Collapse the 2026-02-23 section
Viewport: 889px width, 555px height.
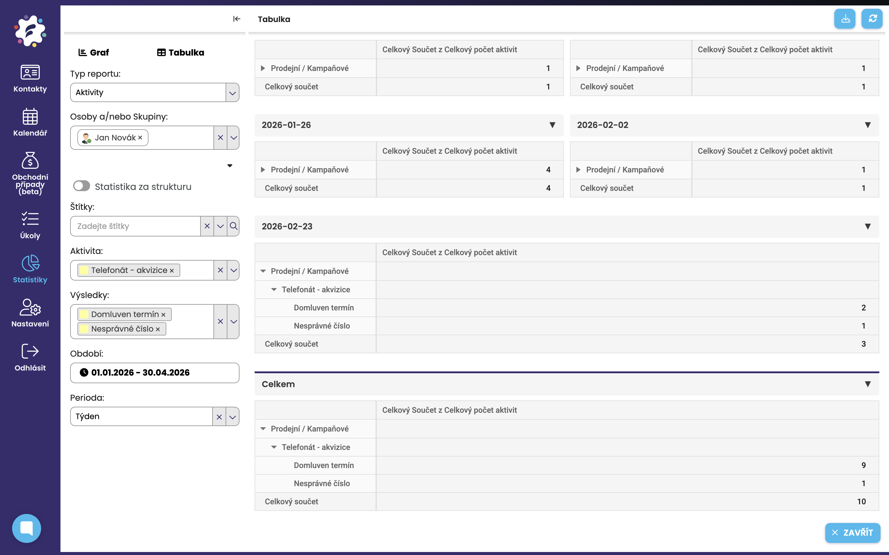point(867,226)
